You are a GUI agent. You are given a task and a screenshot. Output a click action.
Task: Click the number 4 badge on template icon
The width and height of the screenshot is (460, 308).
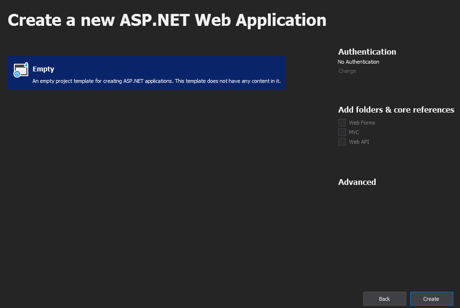[26, 65]
